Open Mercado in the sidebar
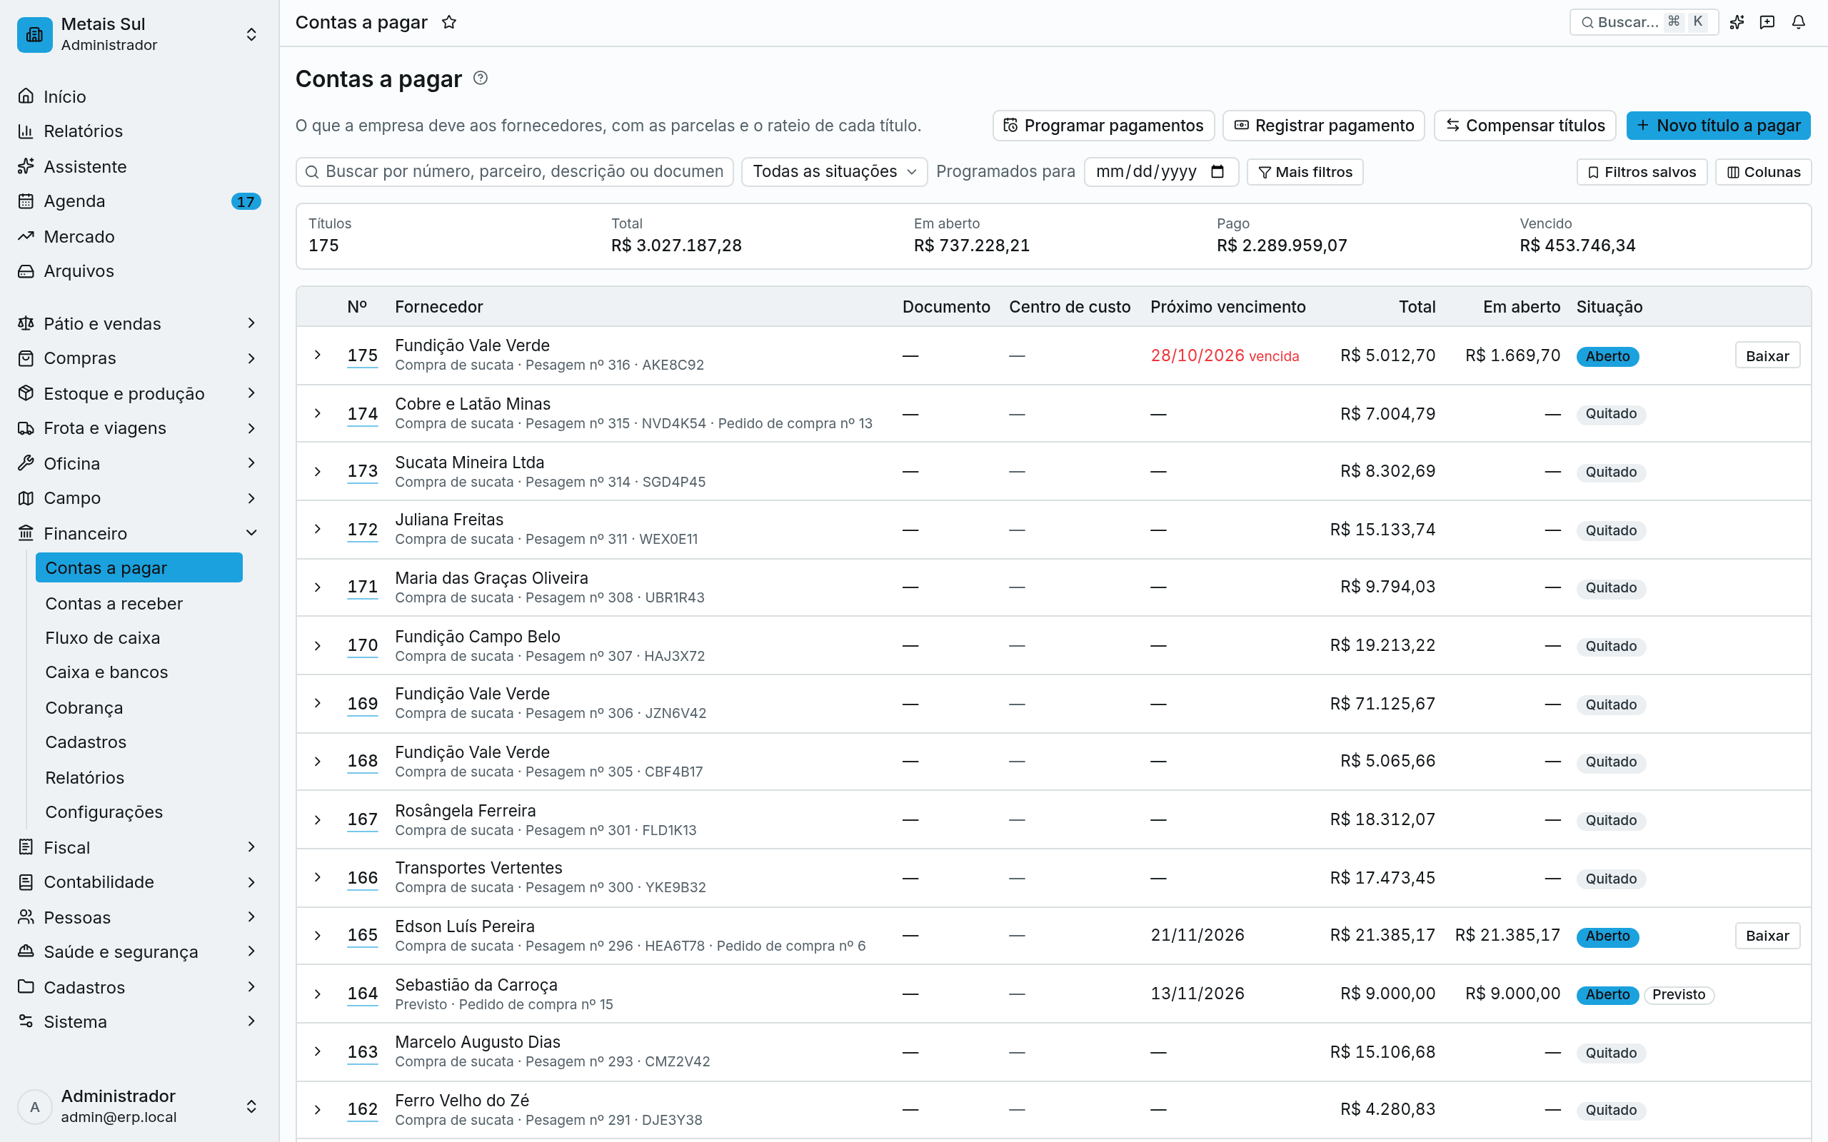Viewport: 1828px width, 1142px height. [x=139, y=236]
